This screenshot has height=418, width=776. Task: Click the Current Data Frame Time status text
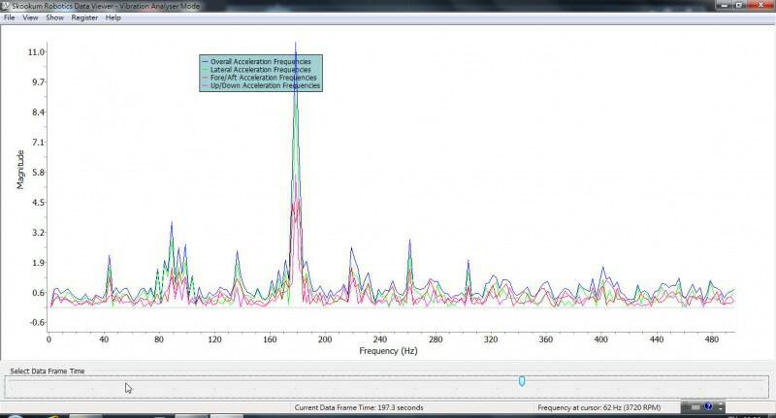(x=359, y=407)
